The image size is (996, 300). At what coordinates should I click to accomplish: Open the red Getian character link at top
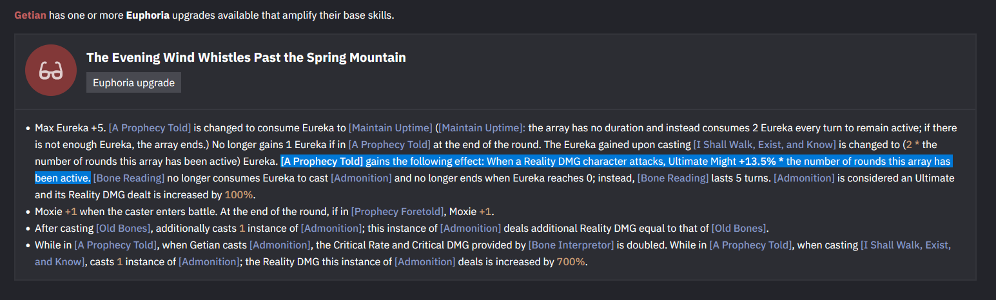(30, 14)
